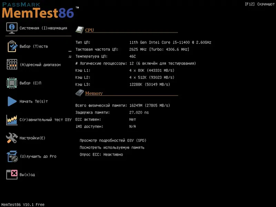Image resolution: width=276 pixels, height=207 pixels.
Task: Click Задержка памяти: label
Action: pyautogui.click(x=92, y=112)
